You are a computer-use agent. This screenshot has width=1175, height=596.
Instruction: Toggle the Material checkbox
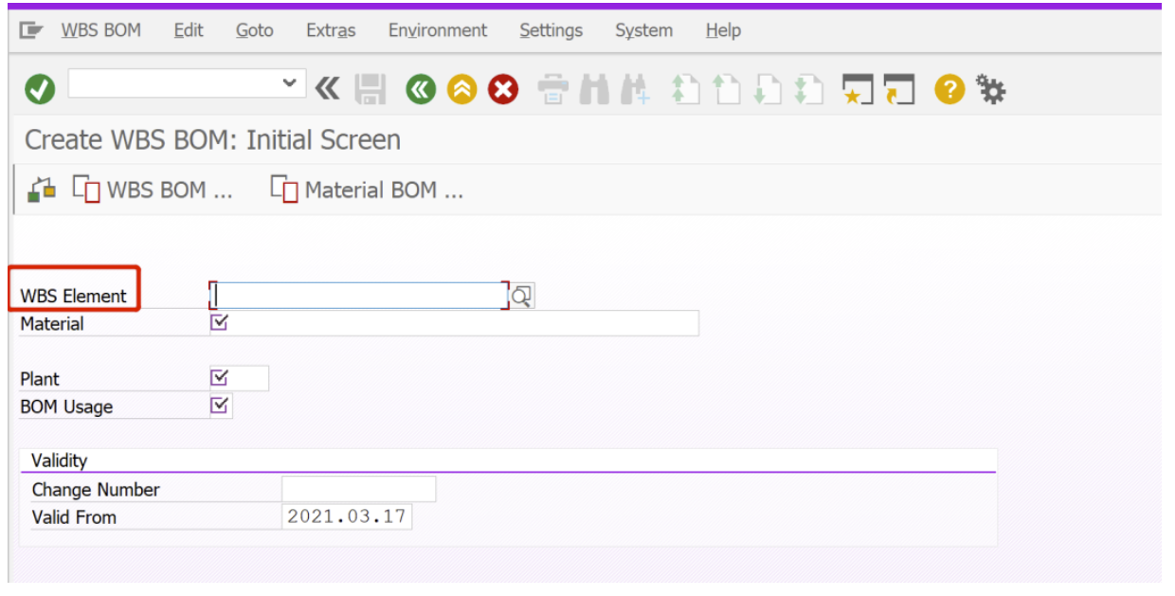tap(220, 323)
